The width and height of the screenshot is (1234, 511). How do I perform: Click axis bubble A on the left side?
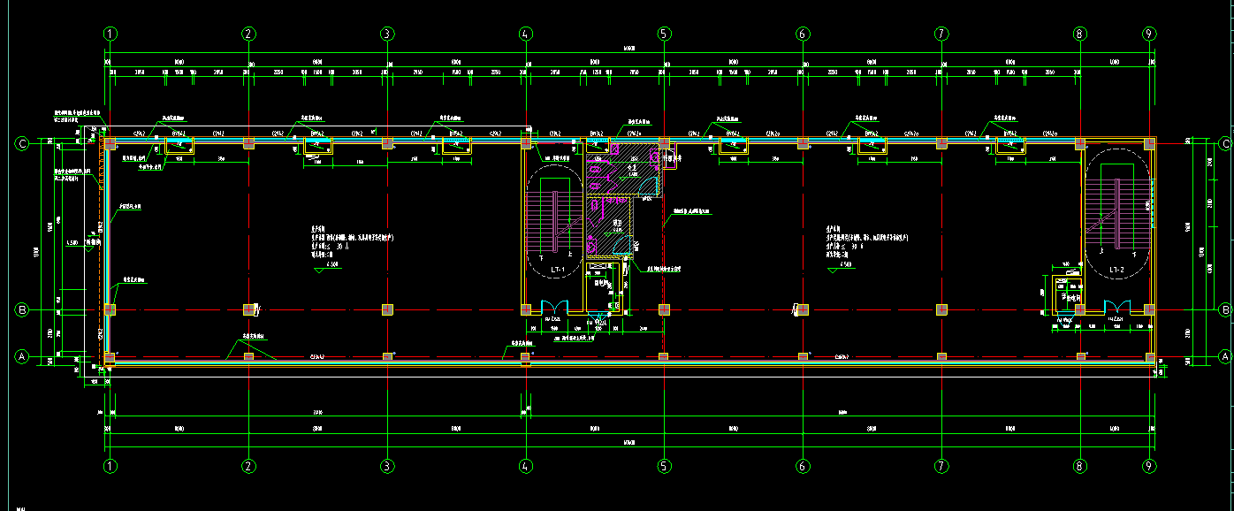(x=21, y=356)
